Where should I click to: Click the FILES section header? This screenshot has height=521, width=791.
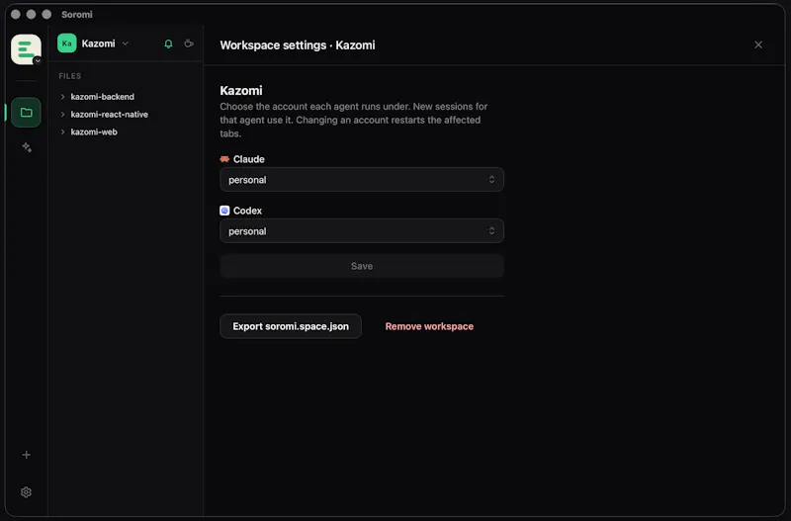pyautogui.click(x=69, y=76)
